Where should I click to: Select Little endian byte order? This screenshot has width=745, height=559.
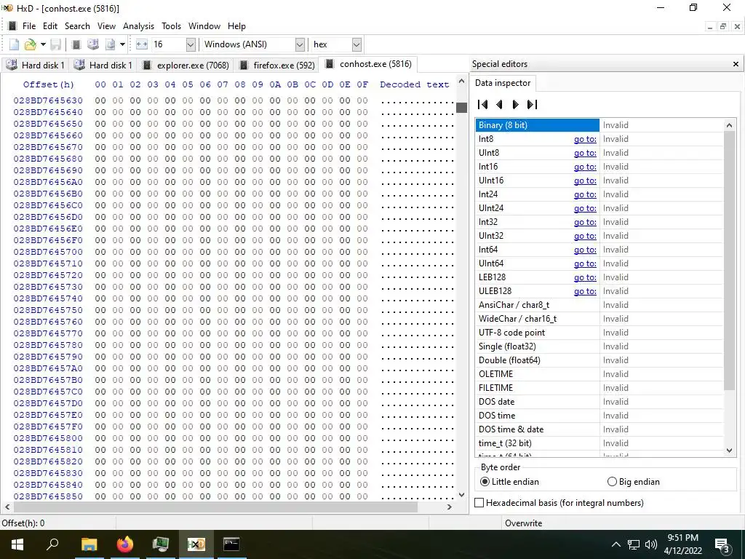(510, 482)
